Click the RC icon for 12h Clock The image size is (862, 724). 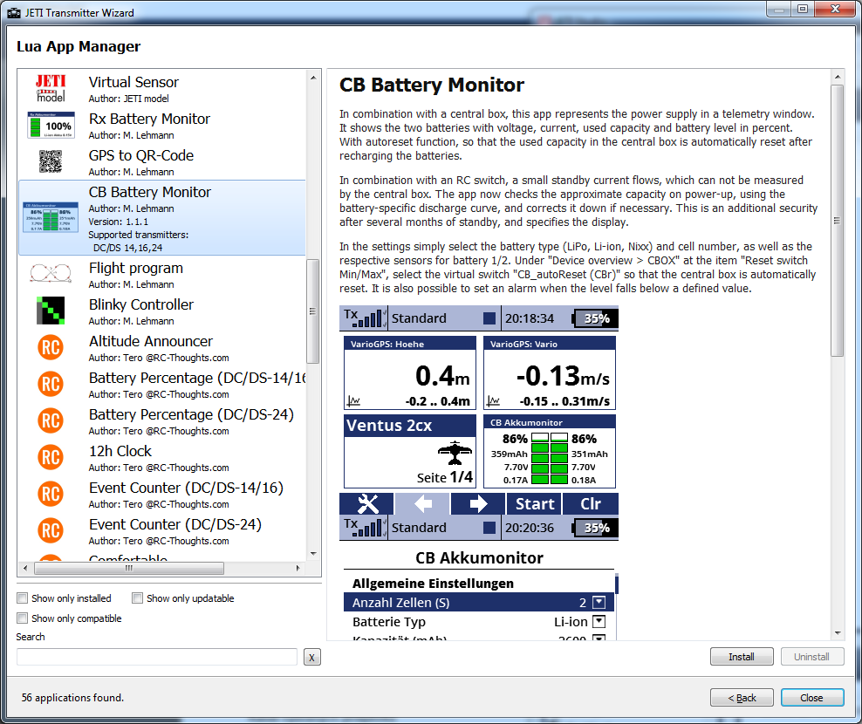[51, 457]
